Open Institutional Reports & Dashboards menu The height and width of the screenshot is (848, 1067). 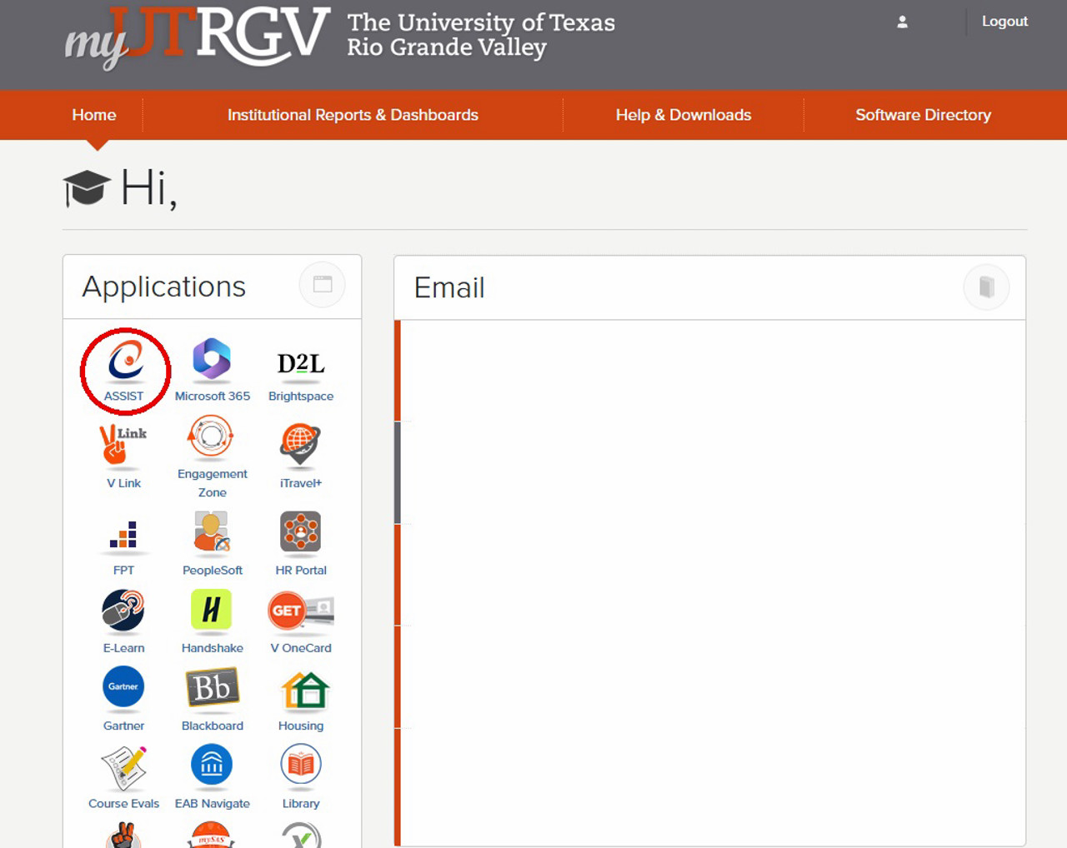click(353, 115)
